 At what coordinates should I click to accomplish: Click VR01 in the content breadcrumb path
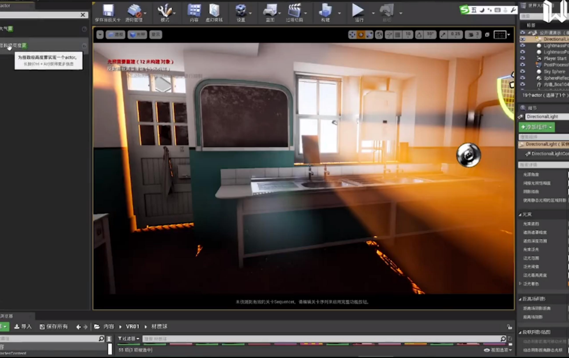132,326
